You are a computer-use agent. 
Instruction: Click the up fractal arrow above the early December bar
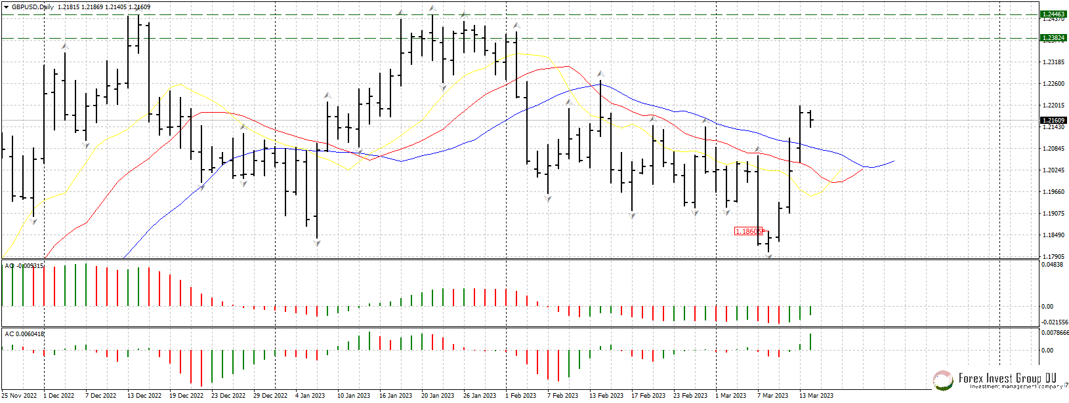tap(65, 47)
